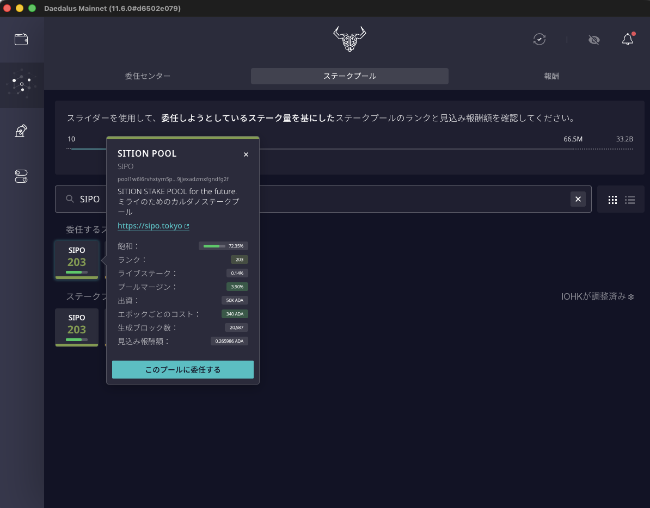Open the voting sidebar icon

[21, 131]
